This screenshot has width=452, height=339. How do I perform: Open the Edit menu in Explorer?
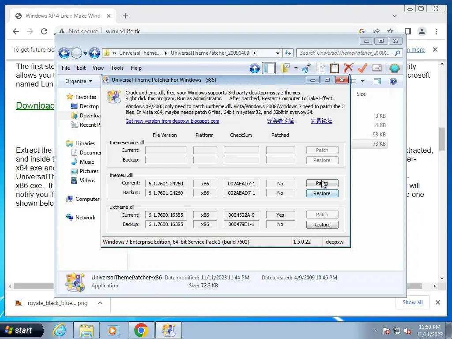(x=81, y=68)
